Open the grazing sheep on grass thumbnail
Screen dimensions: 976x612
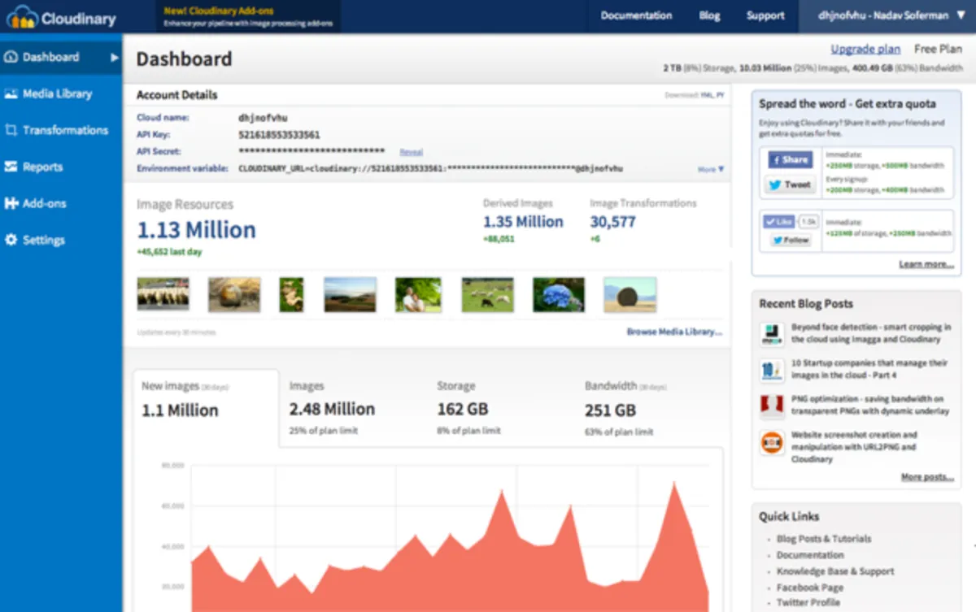click(488, 294)
